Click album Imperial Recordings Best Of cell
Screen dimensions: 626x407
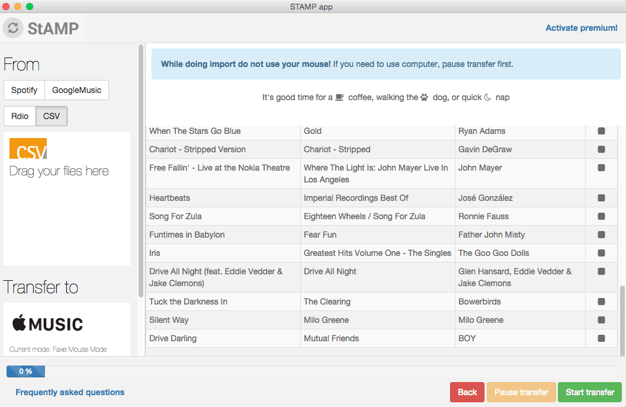378,198
